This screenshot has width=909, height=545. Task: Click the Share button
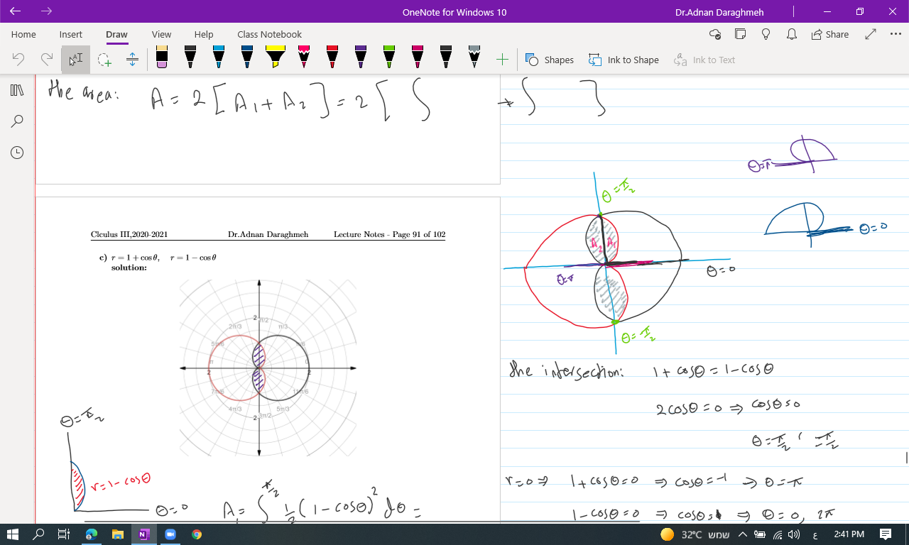pyautogui.click(x=830, y=34)
